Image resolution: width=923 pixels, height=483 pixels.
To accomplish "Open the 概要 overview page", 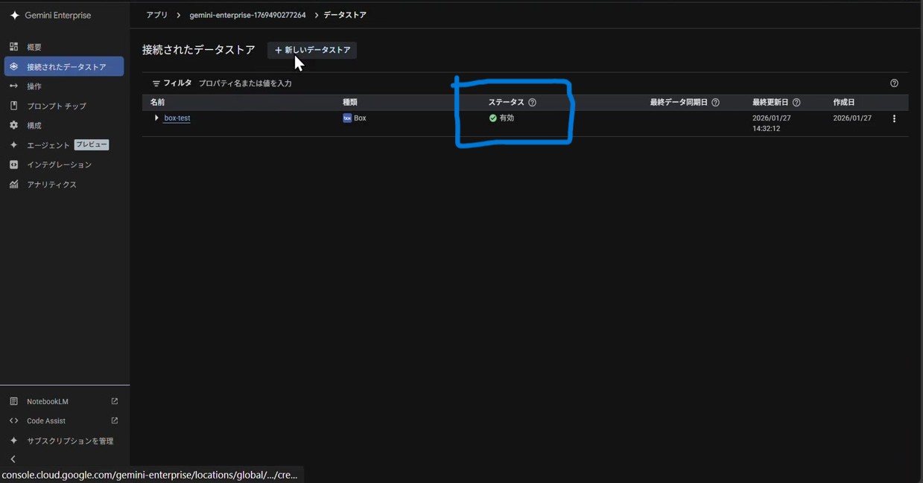I will (x=34, y=47).
